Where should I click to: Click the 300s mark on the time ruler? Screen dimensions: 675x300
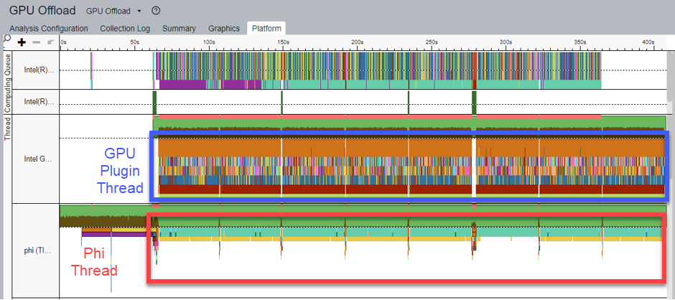pyautogui.click(x=505, y=43)
